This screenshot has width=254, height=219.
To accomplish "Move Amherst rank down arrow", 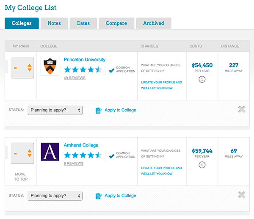I will point(29,156).
